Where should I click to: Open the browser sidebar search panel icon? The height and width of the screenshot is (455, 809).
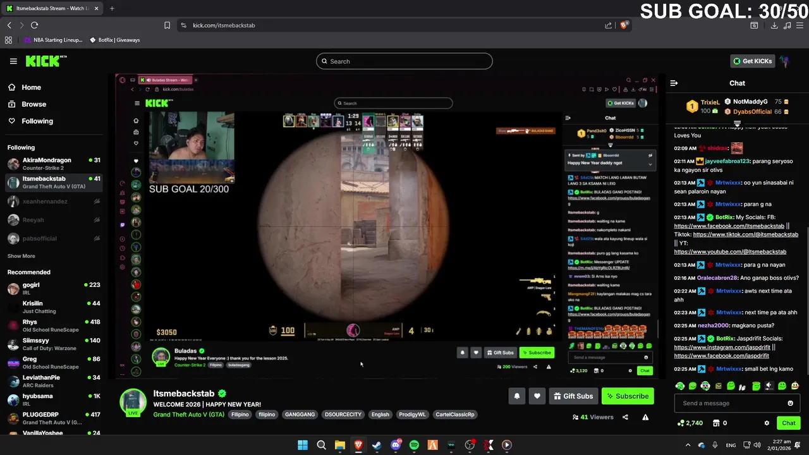(754, 25)
